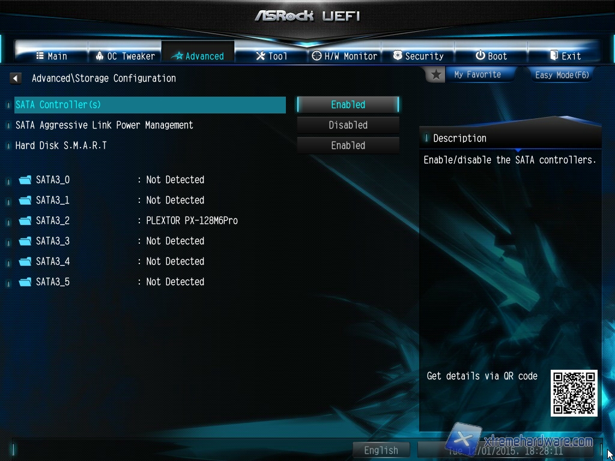Toggle Hard Disk S.M.A.R.T Enabled value
615x461 pixels.
point(348,145)
